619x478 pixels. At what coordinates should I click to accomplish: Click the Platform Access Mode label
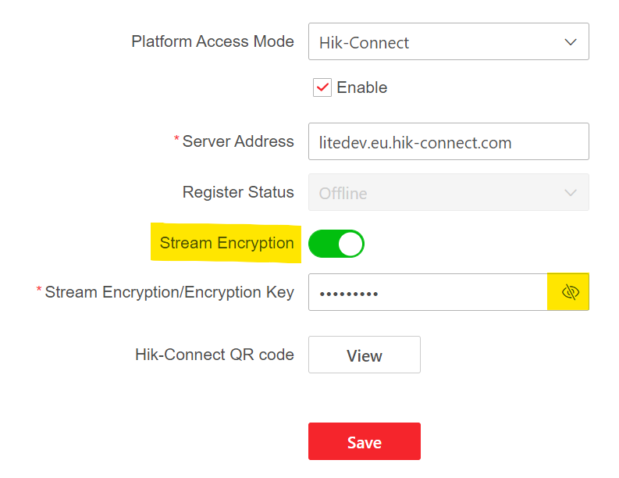[x=212, y=41]
